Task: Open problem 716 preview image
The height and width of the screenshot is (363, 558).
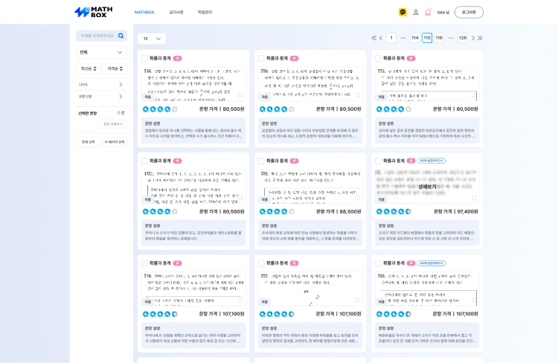Action: click(x=193, y=84)
